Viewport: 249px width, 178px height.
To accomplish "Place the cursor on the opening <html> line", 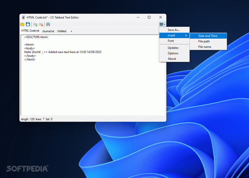I will 29,45.
